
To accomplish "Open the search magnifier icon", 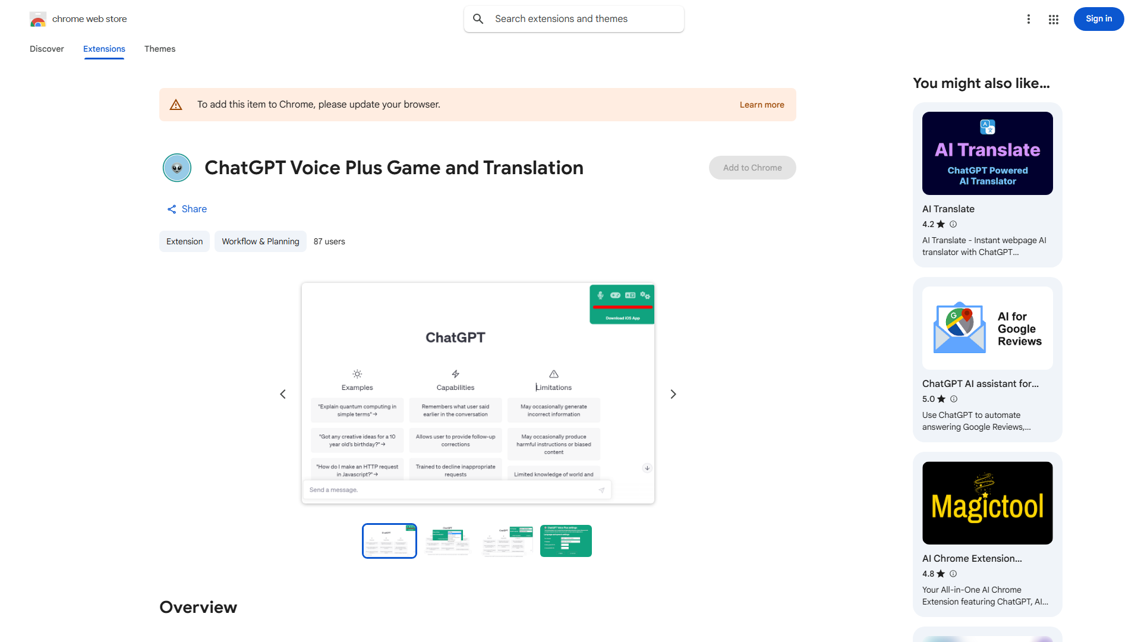I will tap(478, 18).
